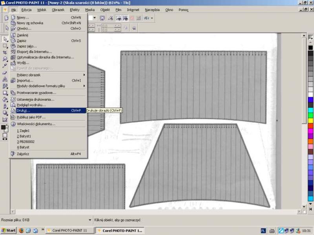Select the Rectangle shape tool
Image resolution: width=314 pixels, height=235 pixels.
point(5,93)
